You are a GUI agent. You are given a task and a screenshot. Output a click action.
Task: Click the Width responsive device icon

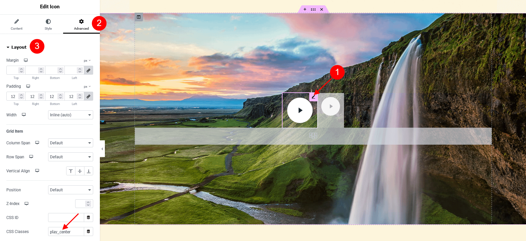pyautogui.click(x=24, y=115)
